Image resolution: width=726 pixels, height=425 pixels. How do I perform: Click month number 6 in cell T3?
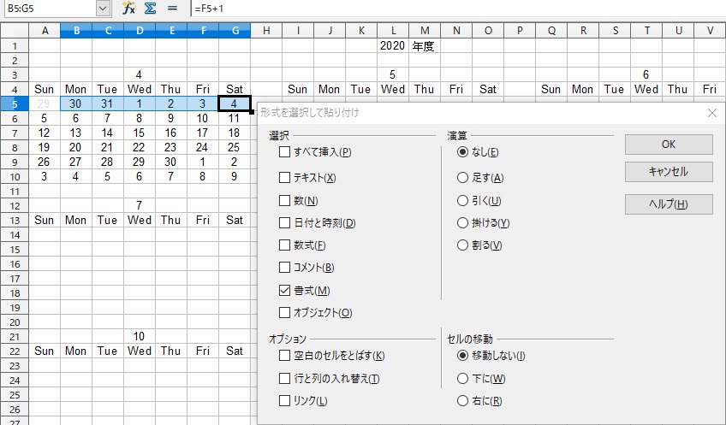(x=646, y=74)
